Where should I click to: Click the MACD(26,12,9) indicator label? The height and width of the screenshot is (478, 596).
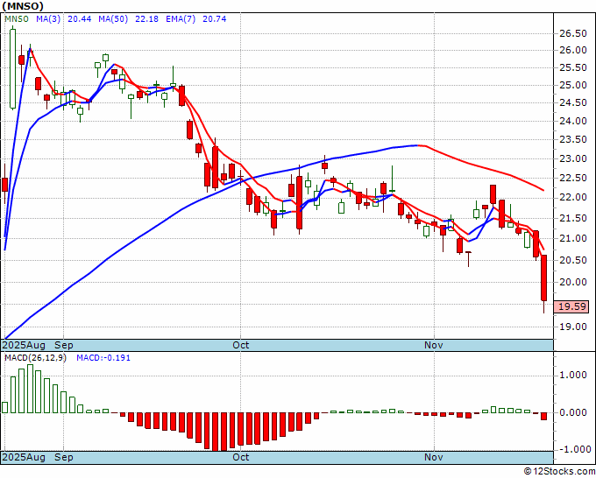(x=35, y=358)
